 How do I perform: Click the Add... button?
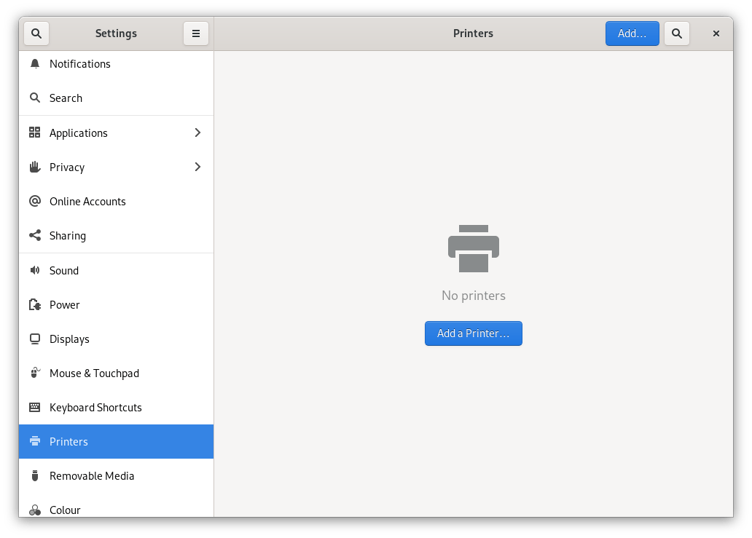coord(632,33)
